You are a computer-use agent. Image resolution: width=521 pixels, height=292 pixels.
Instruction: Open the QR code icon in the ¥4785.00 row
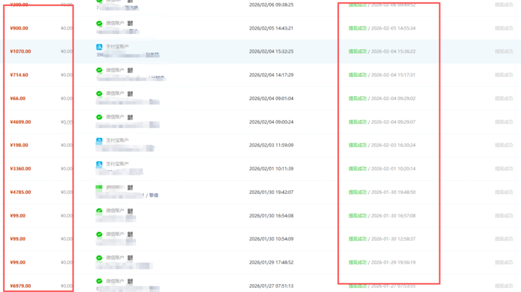pyautogui.click(x=130, y=187)
